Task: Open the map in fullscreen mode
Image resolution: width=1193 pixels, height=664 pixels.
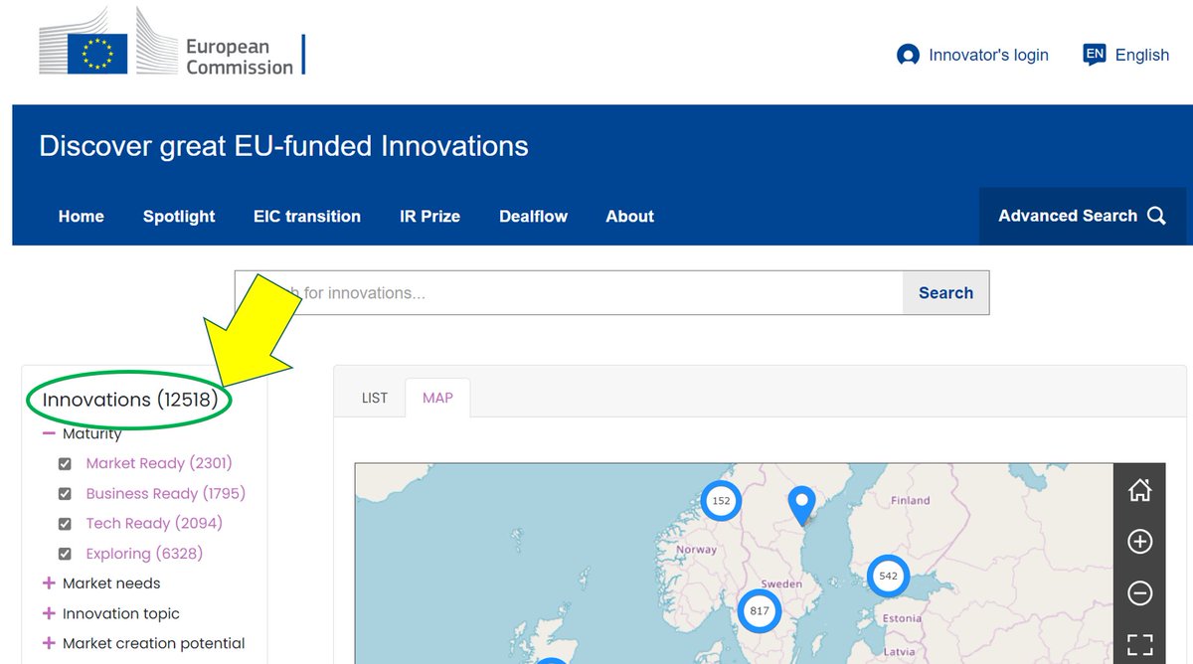Action: click(x=1139, y=644)
